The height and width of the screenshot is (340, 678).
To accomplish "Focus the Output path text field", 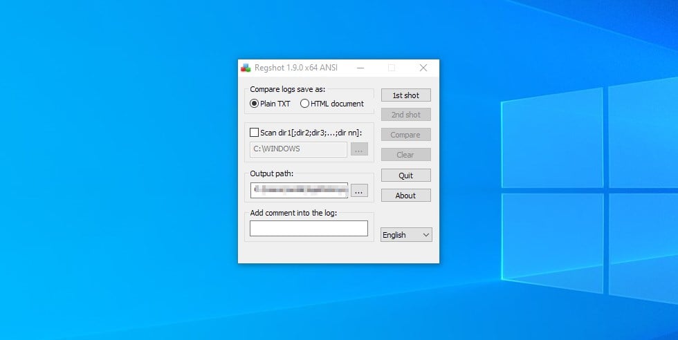I will click(x=299, y=190).
